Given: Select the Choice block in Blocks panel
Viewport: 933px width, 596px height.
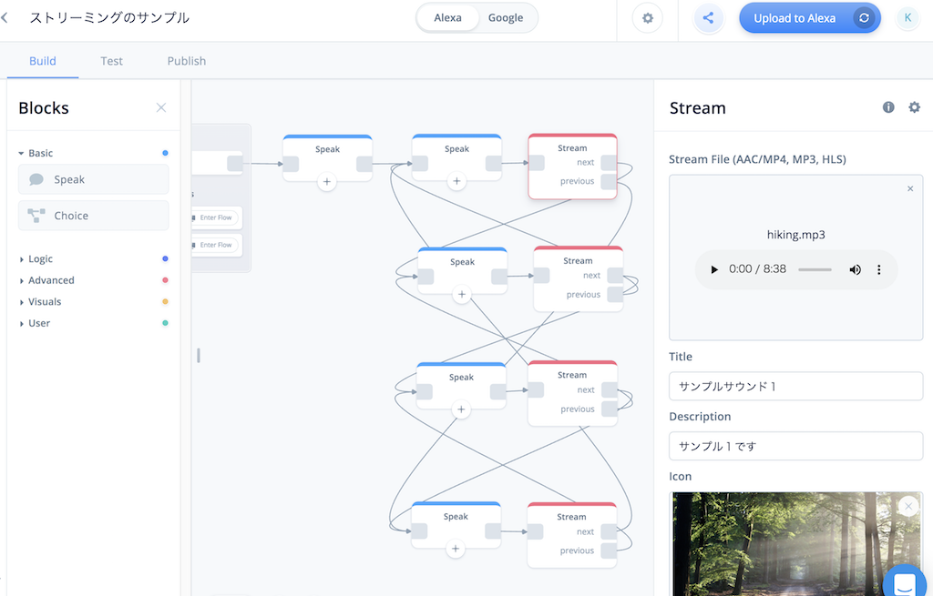Looking at the screenshot, I should (94, 216).
